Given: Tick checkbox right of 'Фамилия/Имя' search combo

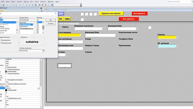Looking at the screenshot, I should pos(150,28).
